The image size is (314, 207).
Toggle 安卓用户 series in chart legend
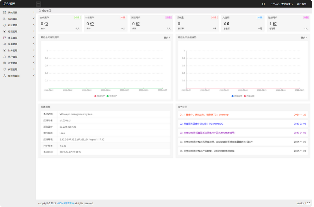(100, 96)
